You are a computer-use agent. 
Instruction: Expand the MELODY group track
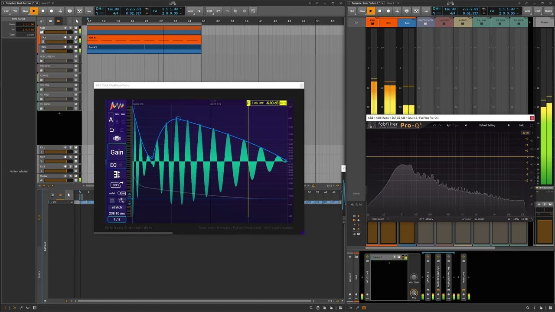tap(42, 70)
